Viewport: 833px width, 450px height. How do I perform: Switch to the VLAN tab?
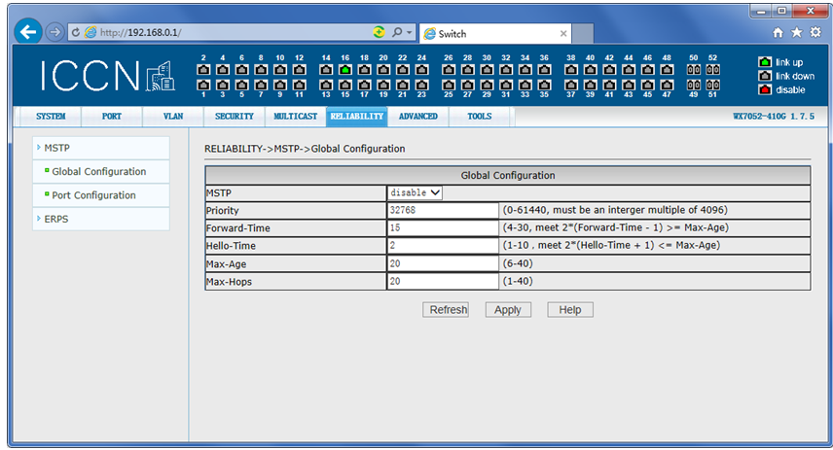[x=173, y=117]
